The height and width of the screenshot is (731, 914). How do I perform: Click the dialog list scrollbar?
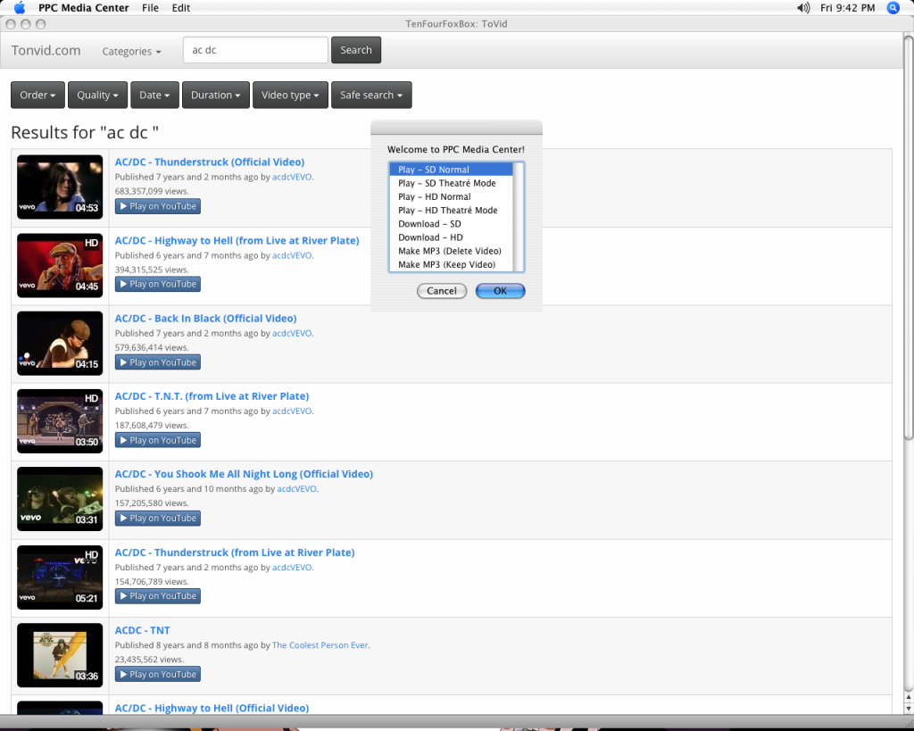point(519,217)
